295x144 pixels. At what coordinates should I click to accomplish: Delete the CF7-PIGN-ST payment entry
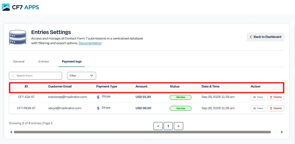click(276, 108)
